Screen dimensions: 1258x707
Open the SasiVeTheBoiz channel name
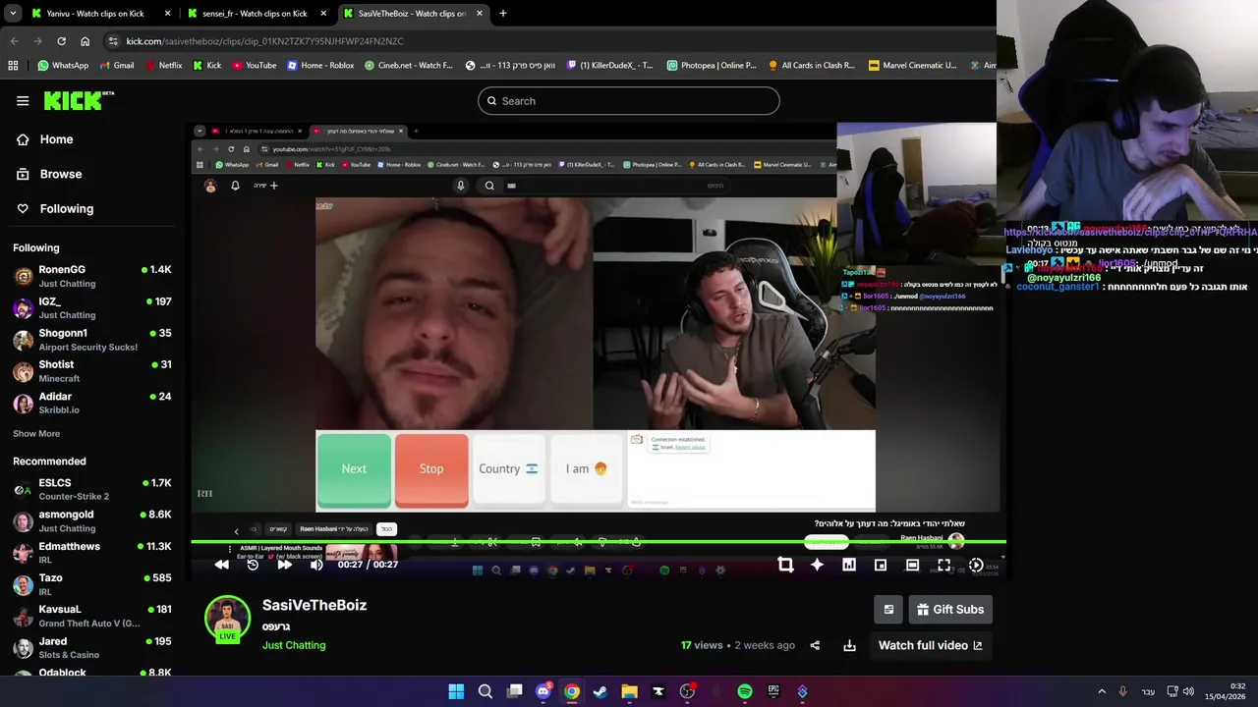click(x=314, y=605)
